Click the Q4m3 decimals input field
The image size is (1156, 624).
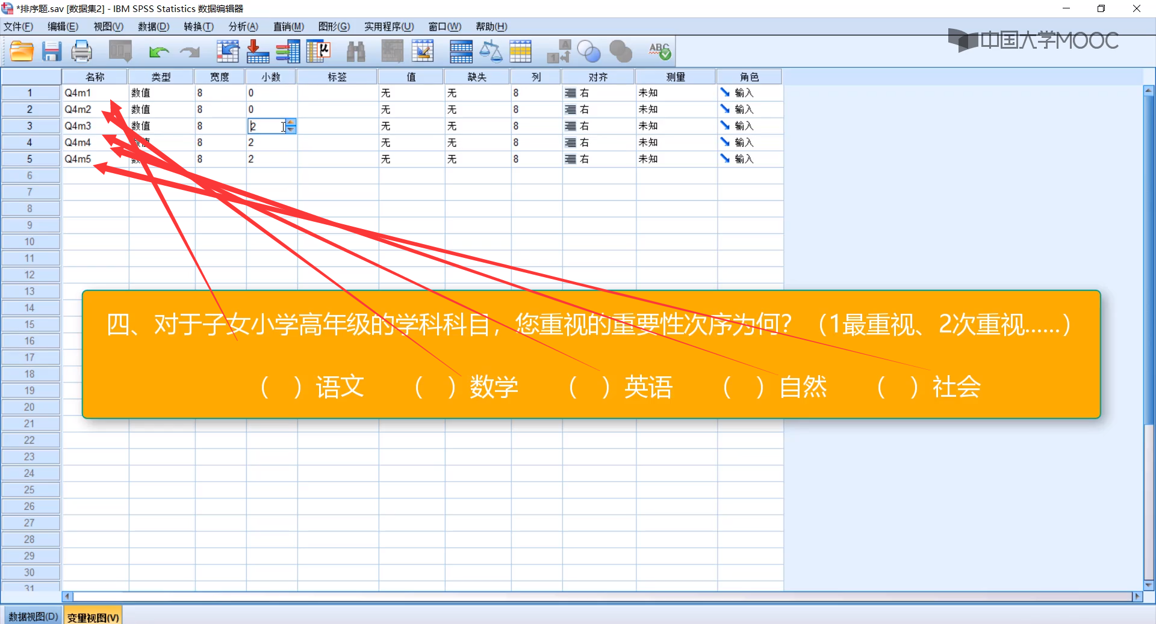click(x=267, y=126)
